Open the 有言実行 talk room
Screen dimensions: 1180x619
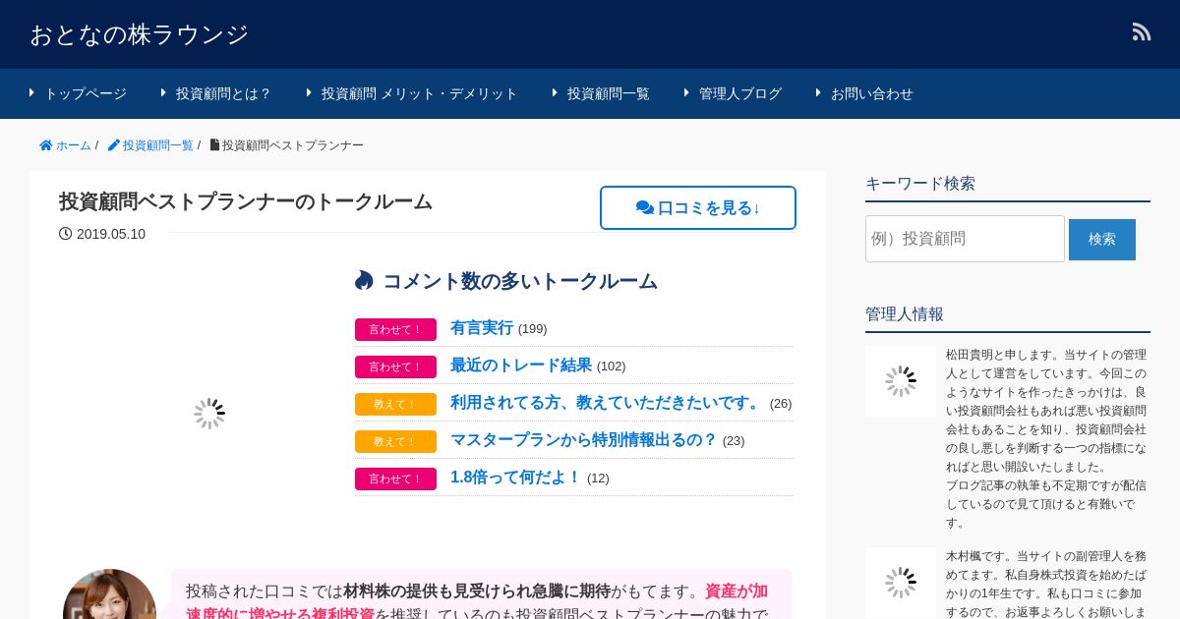click(482, 328)
